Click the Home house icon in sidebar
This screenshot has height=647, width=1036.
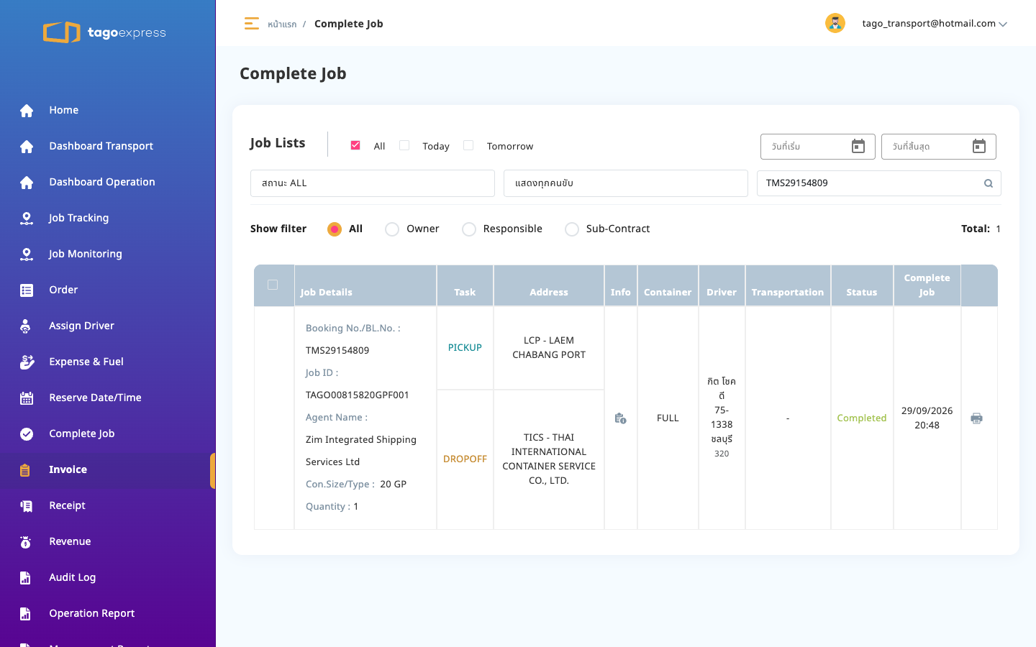click(27, 110)
